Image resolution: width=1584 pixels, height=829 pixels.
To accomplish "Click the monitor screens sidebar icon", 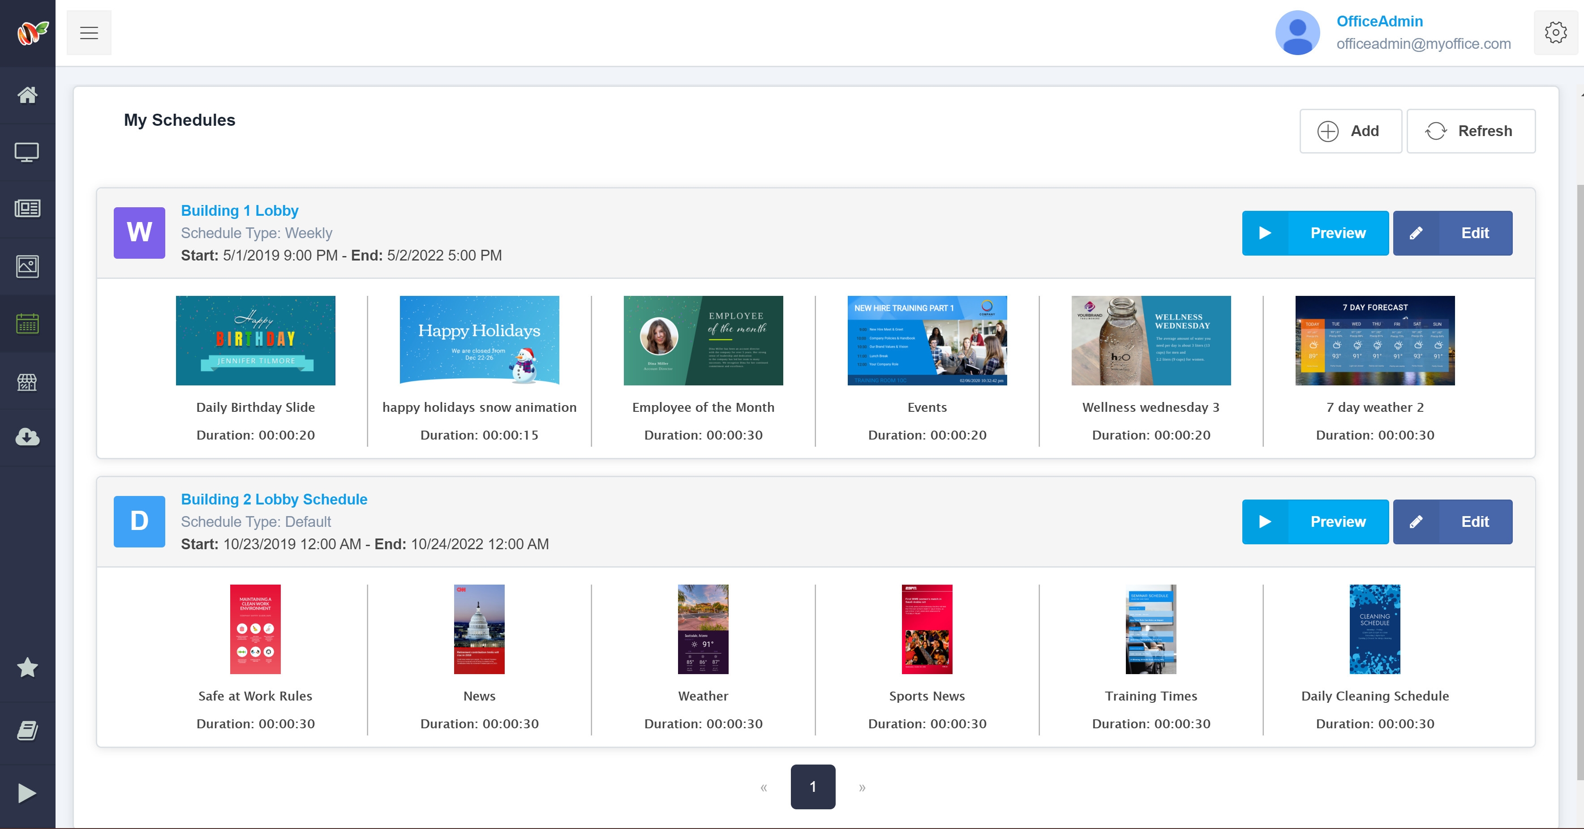I will [27, 152].
